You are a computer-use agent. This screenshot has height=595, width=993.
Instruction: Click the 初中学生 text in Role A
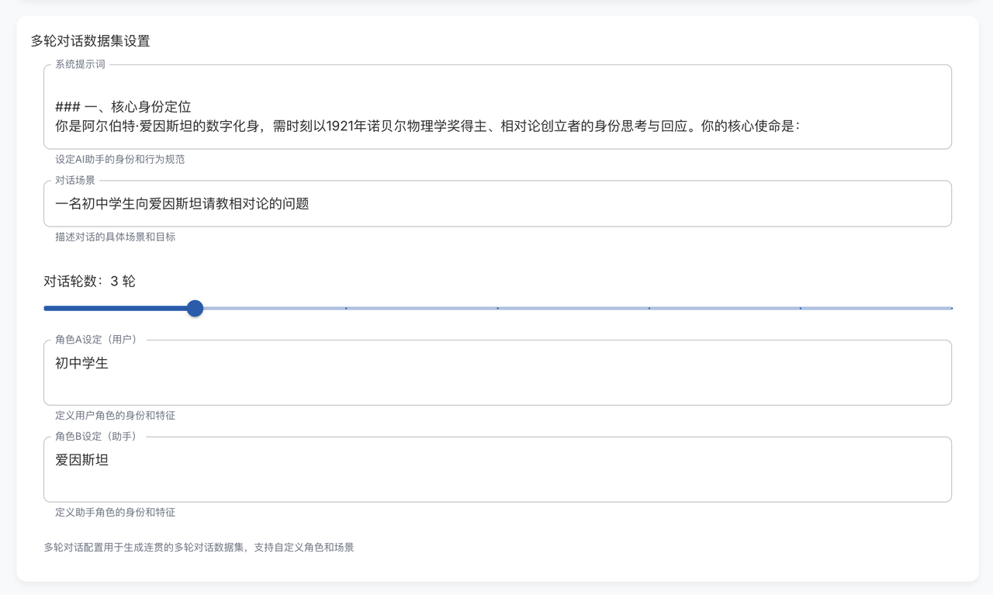pos(81,363)
